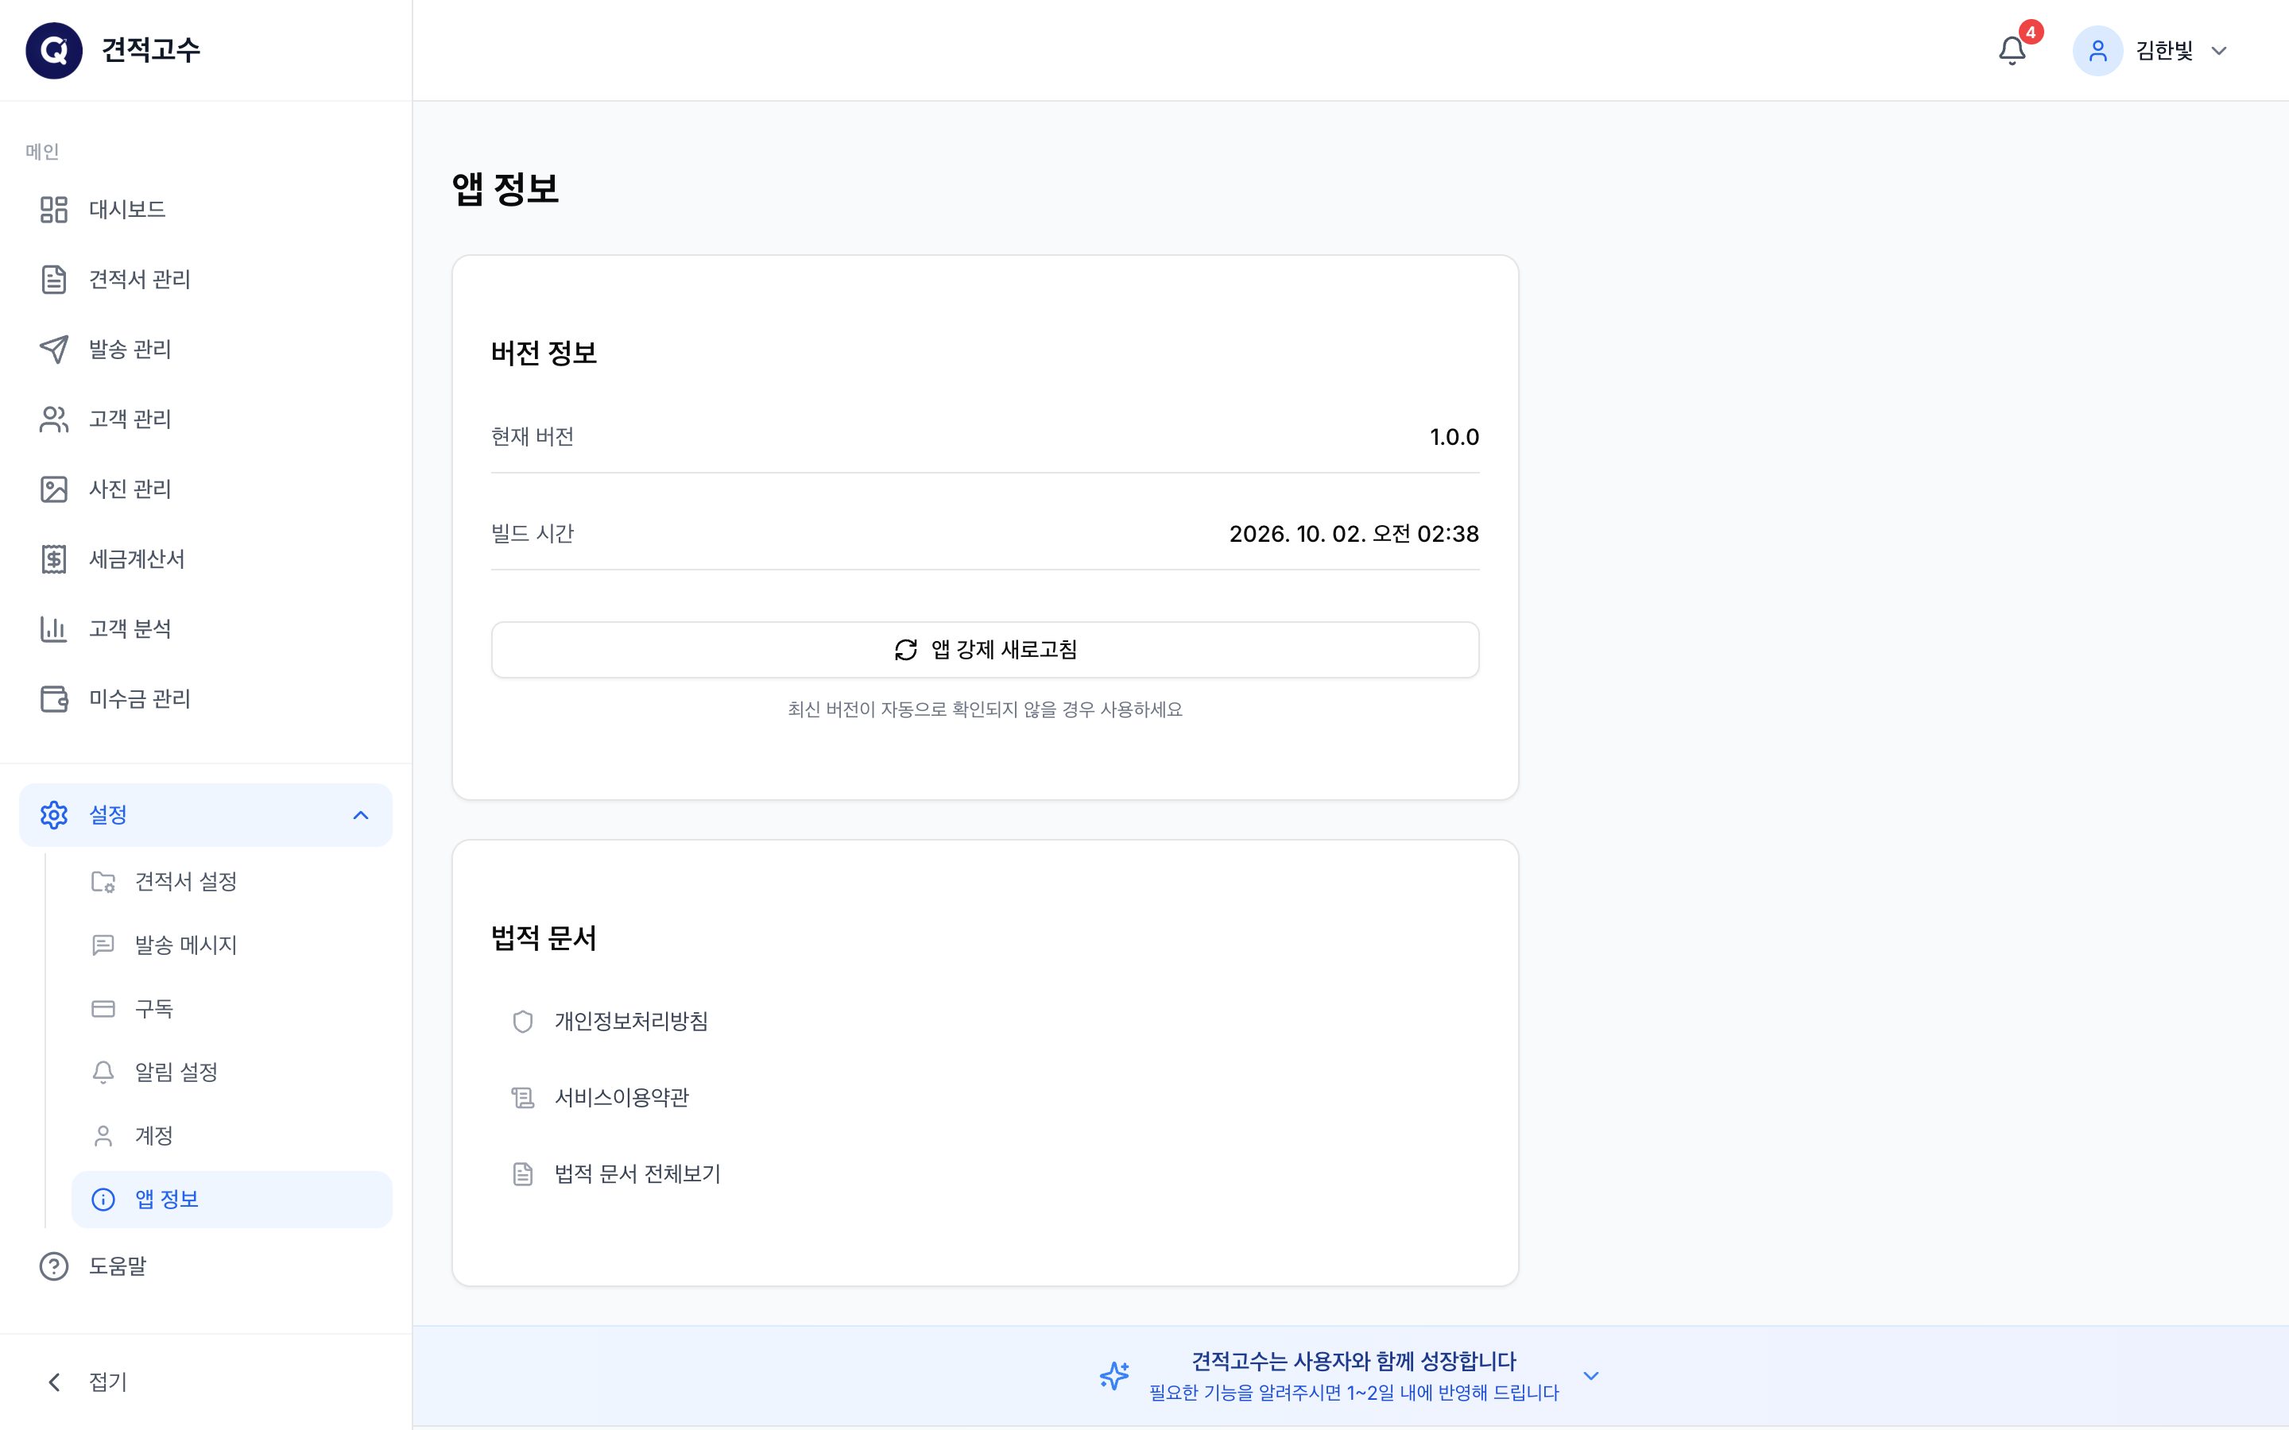Collapse the 설정 menu chevron
Viewport: 2289px width, 1430px height.
click(360, 814)
